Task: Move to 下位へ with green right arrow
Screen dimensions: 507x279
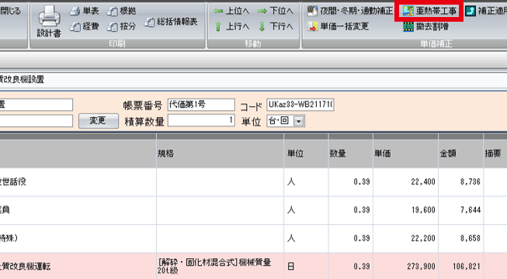Action: click(275, 11)
